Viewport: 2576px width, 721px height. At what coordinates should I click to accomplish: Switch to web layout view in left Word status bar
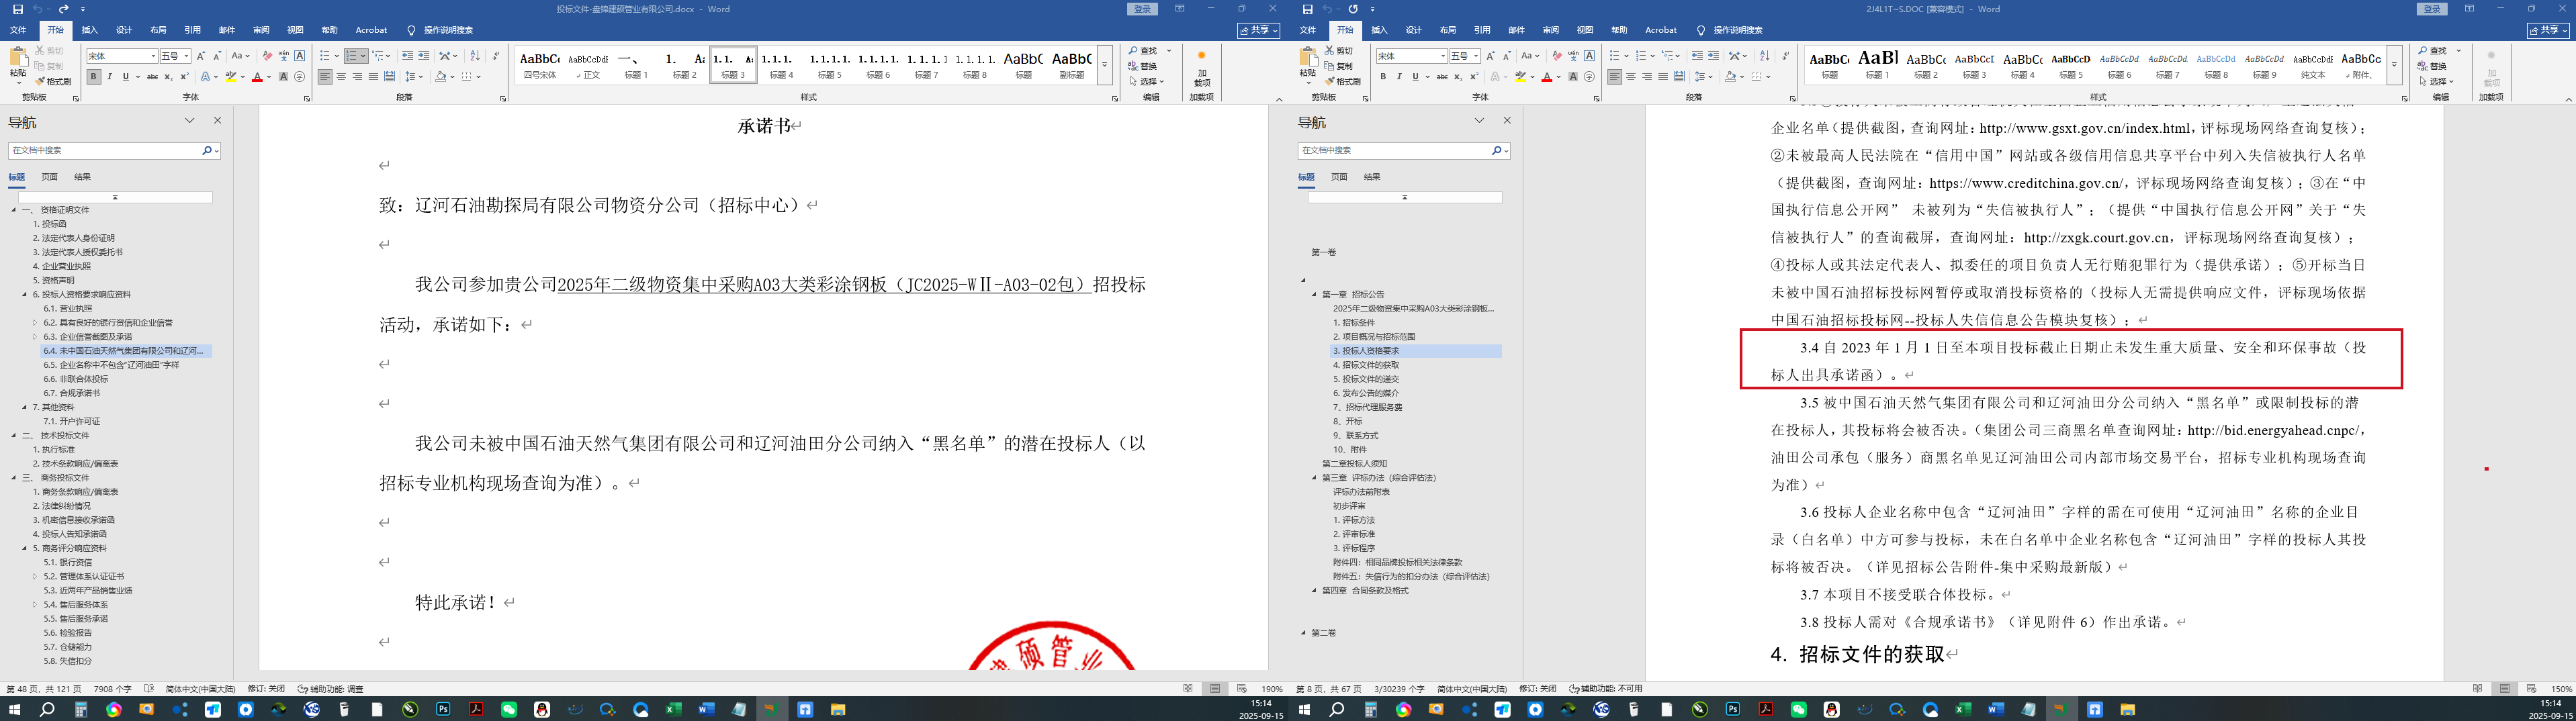tap(1242, 689)
